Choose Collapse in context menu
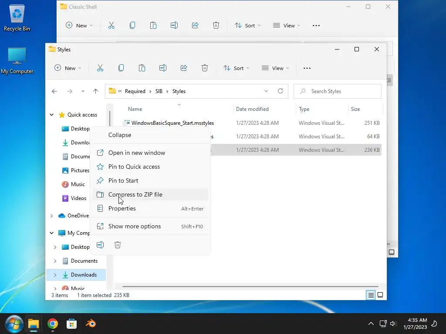Image resolution: width=446 pixels, height=334 pixels. [x=150, y=135]
